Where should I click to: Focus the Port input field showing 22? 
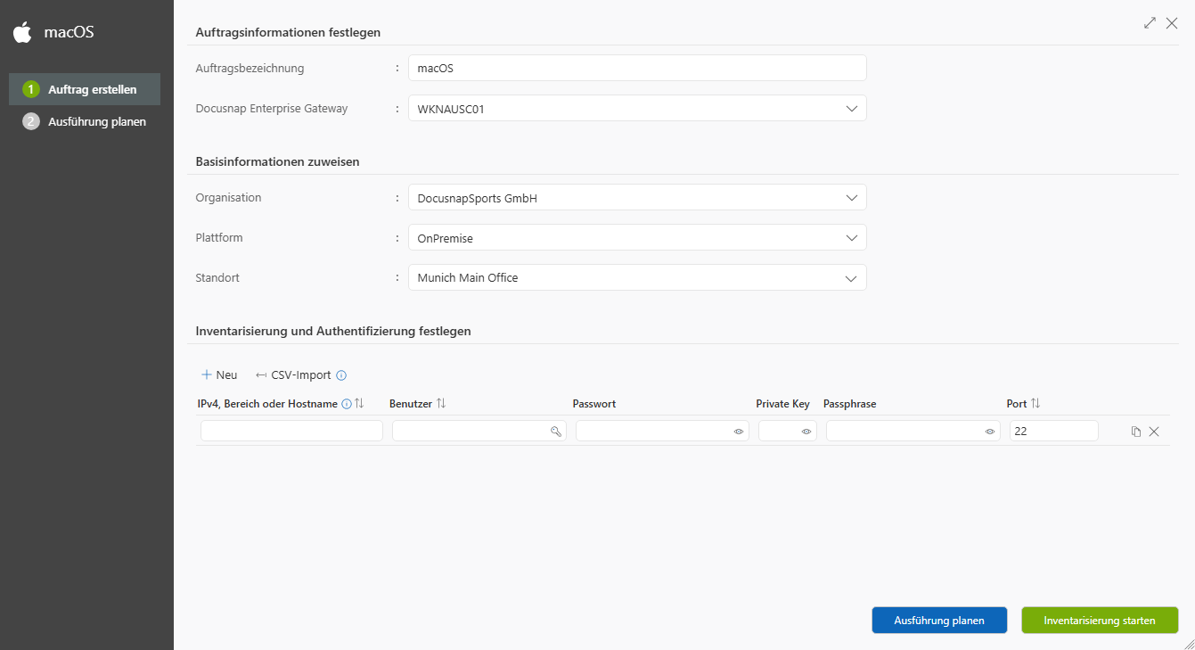[x=1054, y=431]
